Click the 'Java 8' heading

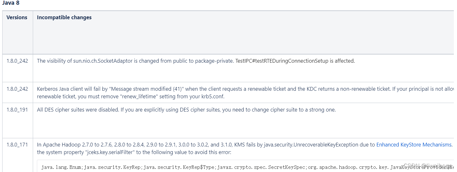11,3
